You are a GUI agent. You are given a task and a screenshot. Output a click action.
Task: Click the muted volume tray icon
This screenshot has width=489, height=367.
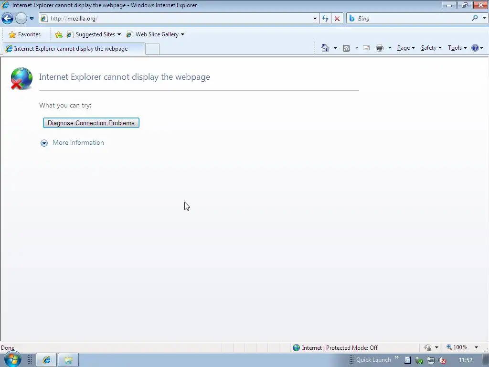(x=442, y=360)
